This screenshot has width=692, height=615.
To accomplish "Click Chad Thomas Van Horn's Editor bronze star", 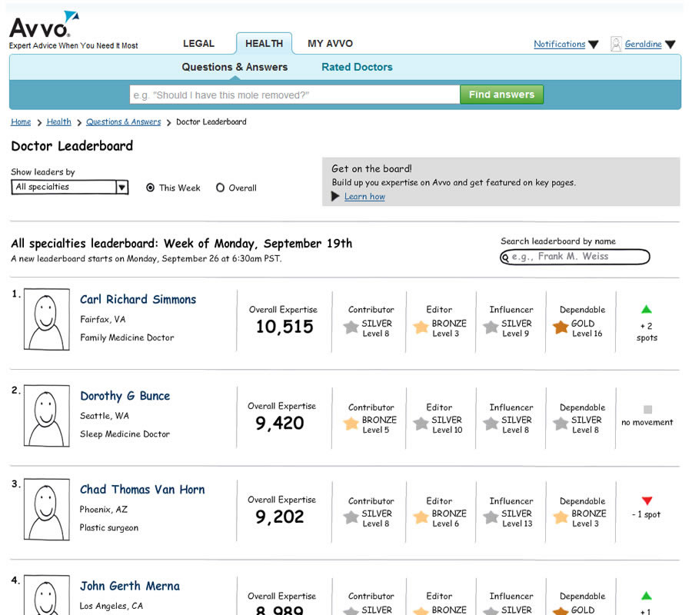I will [421, 517].
